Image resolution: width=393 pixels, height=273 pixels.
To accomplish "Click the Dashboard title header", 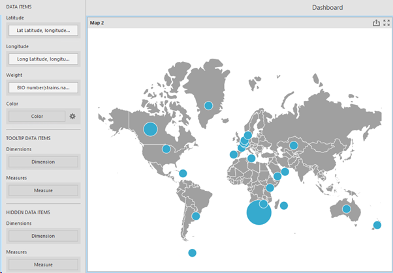I will point(327,7).
